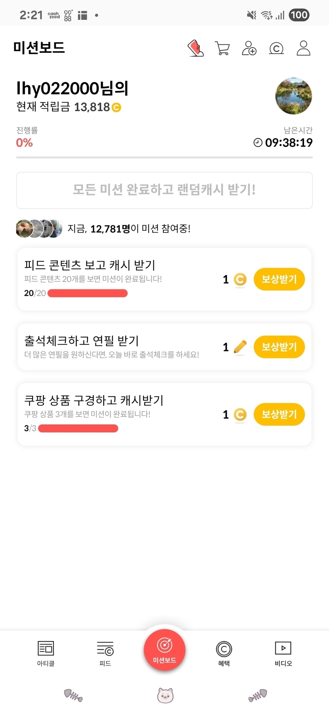329x714 pixels.
Task: Claim reward for 출석체크 mission
Action: point(279,347)
